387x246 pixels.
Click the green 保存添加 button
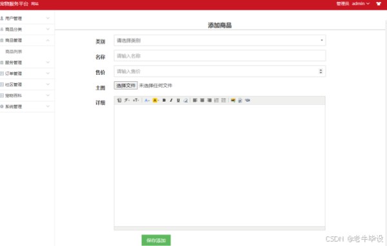point(156,240)
